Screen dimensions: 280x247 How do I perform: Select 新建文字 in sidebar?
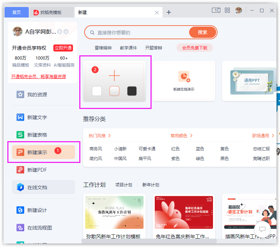point(44,117)
